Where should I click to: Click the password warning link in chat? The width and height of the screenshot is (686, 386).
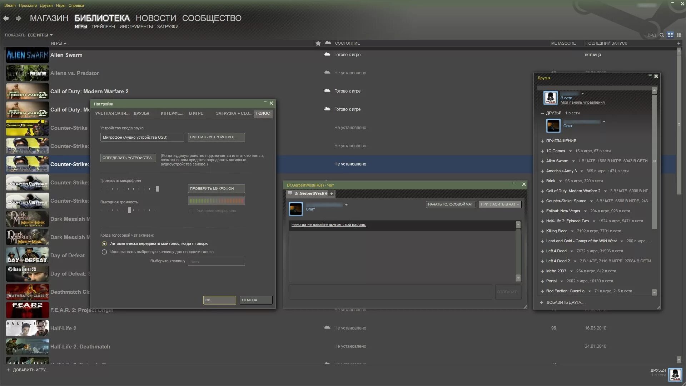pos(328,225)
